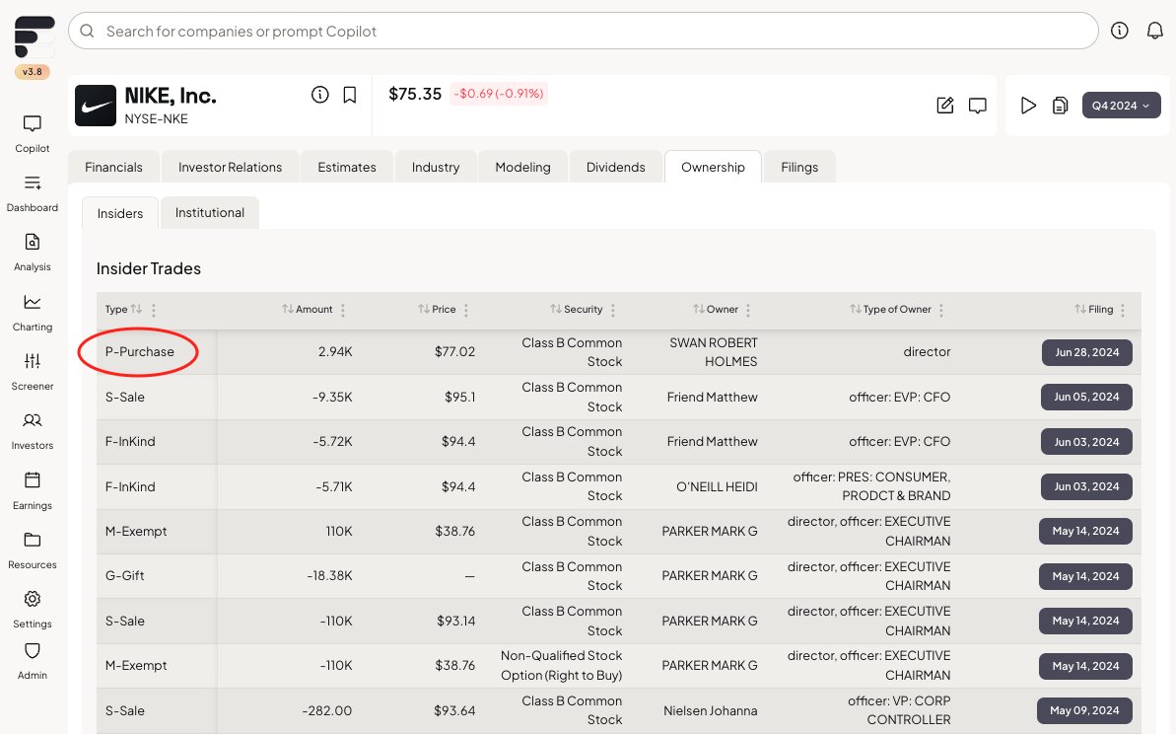This screenshot has width=1176, height=734.
Task: Click the copy document icon
Action: [x=1060, y=106]
